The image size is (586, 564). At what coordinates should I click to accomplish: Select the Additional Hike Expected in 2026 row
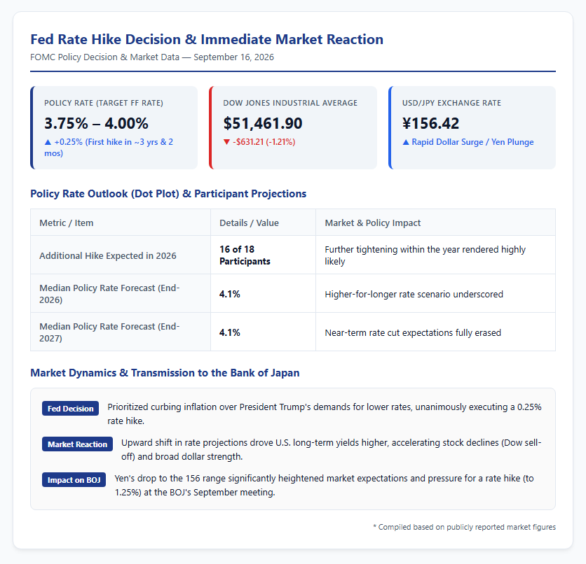click(x=293, y=255)
